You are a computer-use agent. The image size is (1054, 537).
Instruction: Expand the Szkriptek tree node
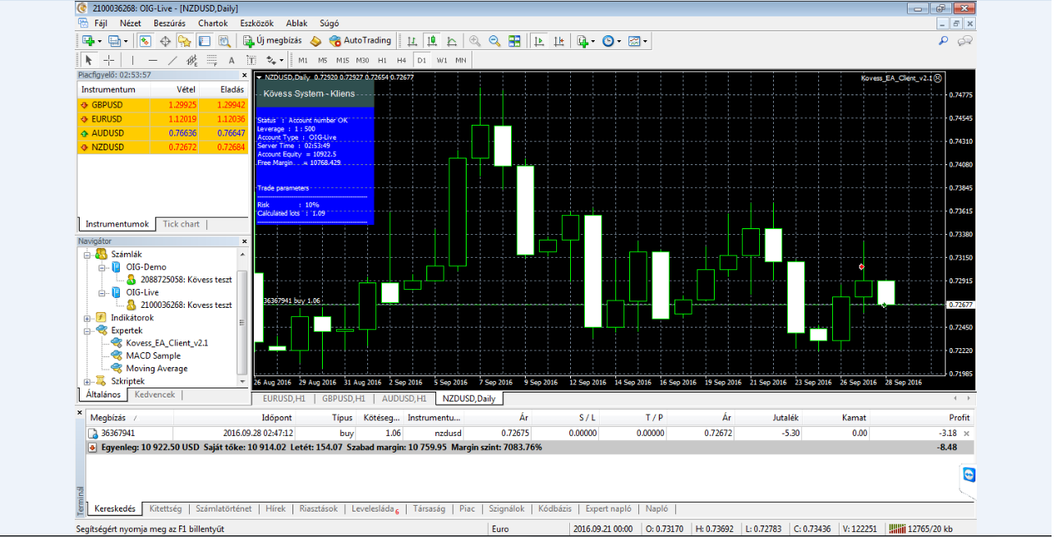point(88,381)
